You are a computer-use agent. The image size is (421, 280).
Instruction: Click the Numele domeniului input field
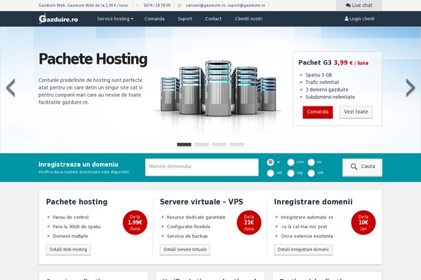[x=201, y=167]
